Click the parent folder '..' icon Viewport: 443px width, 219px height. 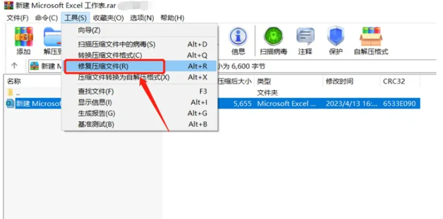tap(10, 93)
